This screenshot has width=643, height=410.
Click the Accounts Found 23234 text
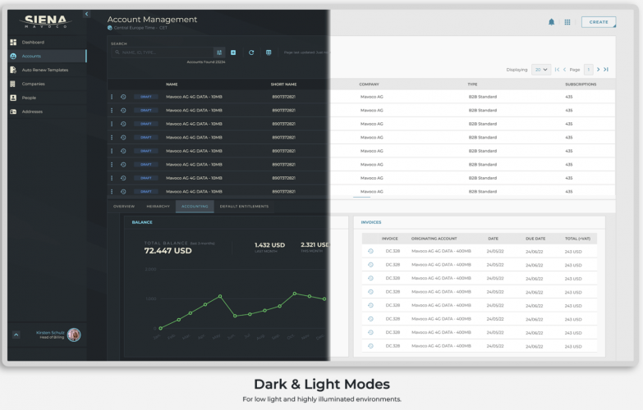coord(206,61)
